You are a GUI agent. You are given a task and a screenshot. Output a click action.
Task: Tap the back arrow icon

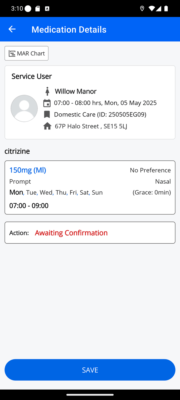pos(12,29)
